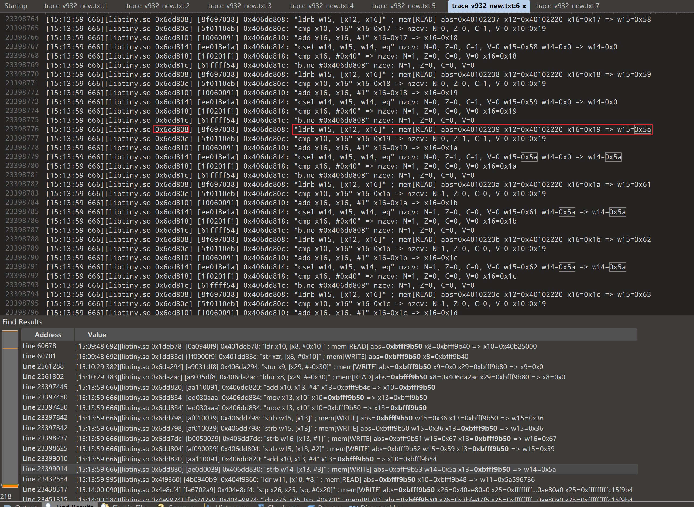The image size is (694, 507).
Task: Open the trace-v932-new.txt:1 tab
Action: pyautogui.click(x=76, y=6)
